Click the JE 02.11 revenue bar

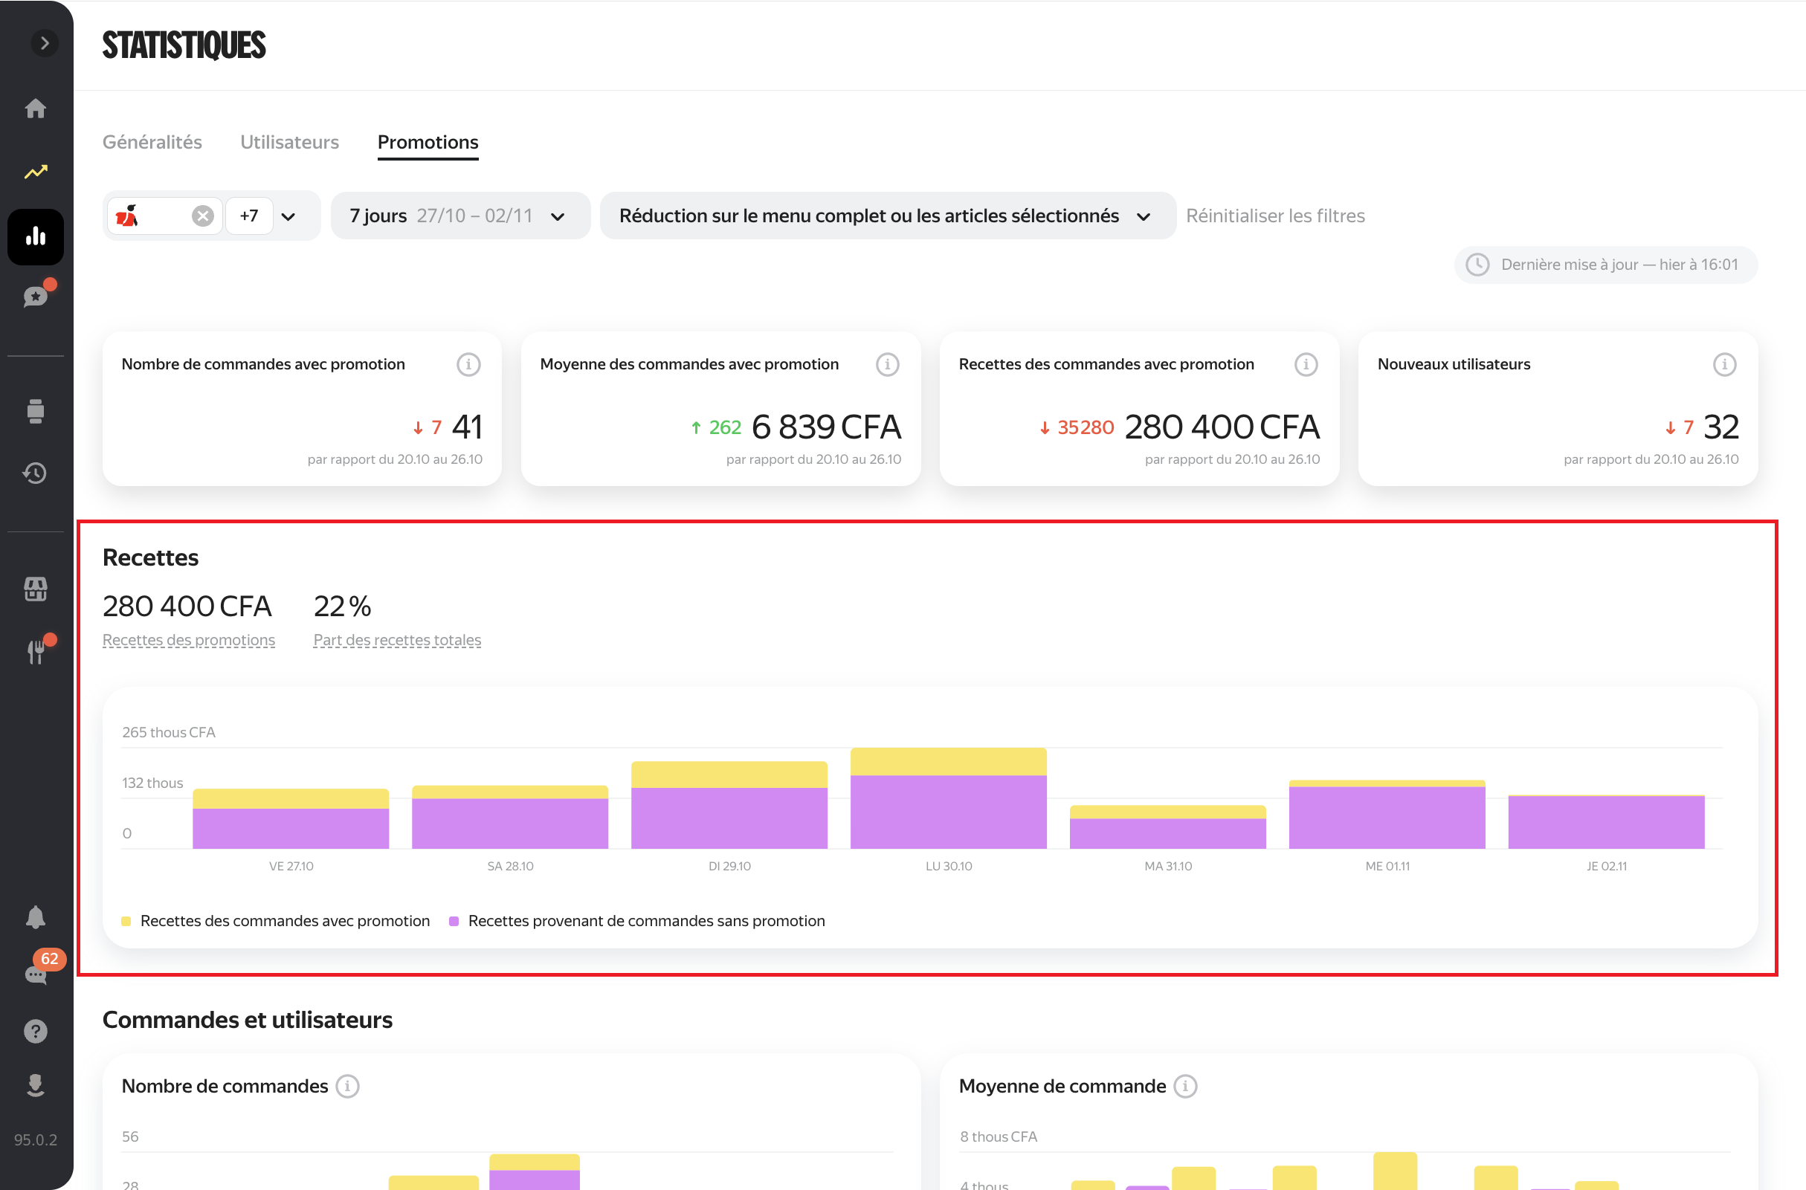click(1607, 822)
